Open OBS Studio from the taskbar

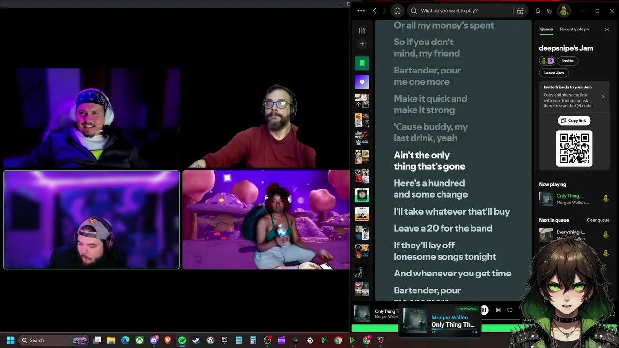click(267, 340)
